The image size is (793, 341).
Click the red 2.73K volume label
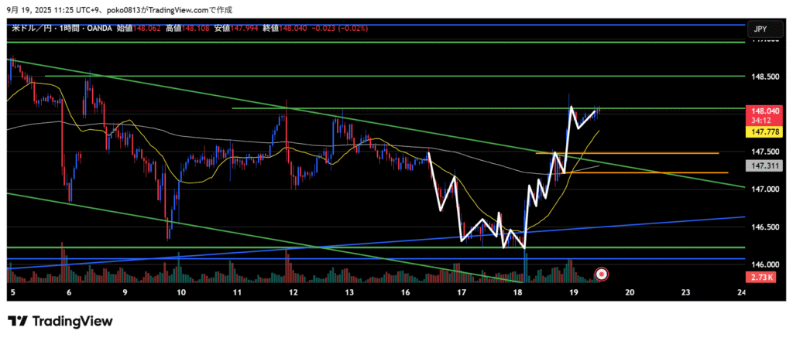[760, 277]
